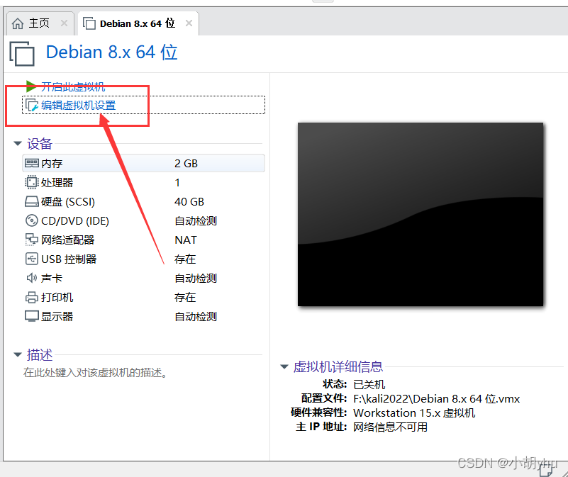Click the home icon on 主页 tab
This screenshot has height=477, width=568.
pos(18,23)
